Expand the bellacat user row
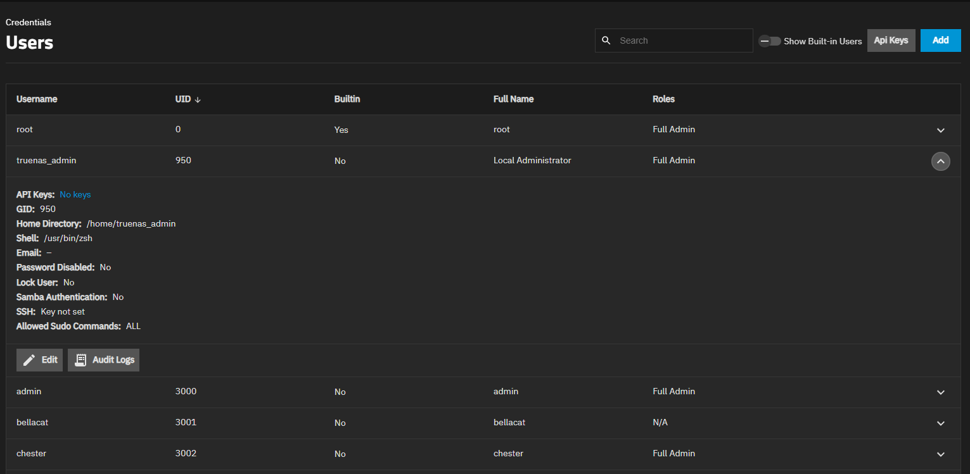 pyautogui.click(x=940, y=423)
